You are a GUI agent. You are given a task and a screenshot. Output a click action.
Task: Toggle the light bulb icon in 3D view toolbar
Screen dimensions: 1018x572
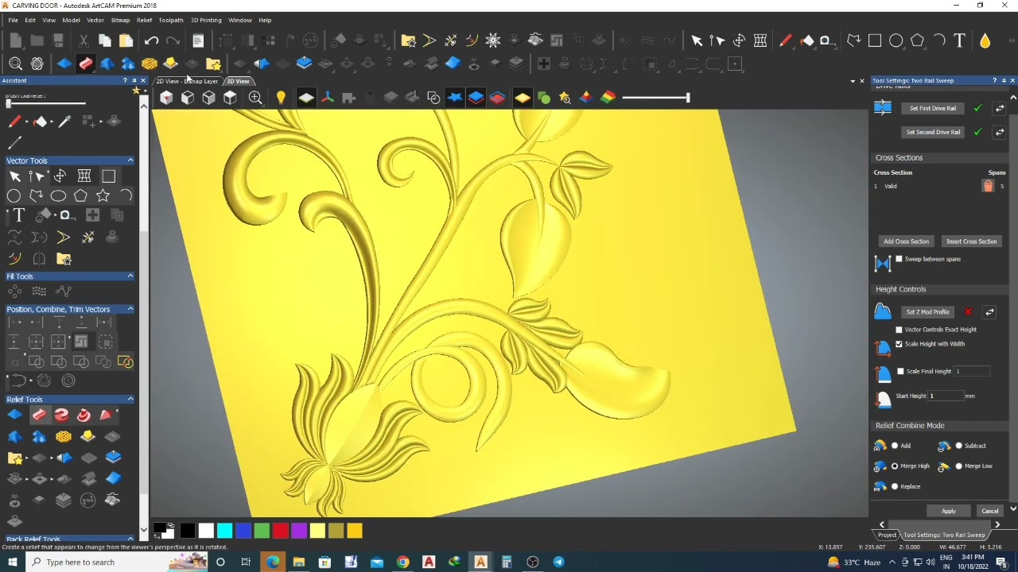pos(281,98)
